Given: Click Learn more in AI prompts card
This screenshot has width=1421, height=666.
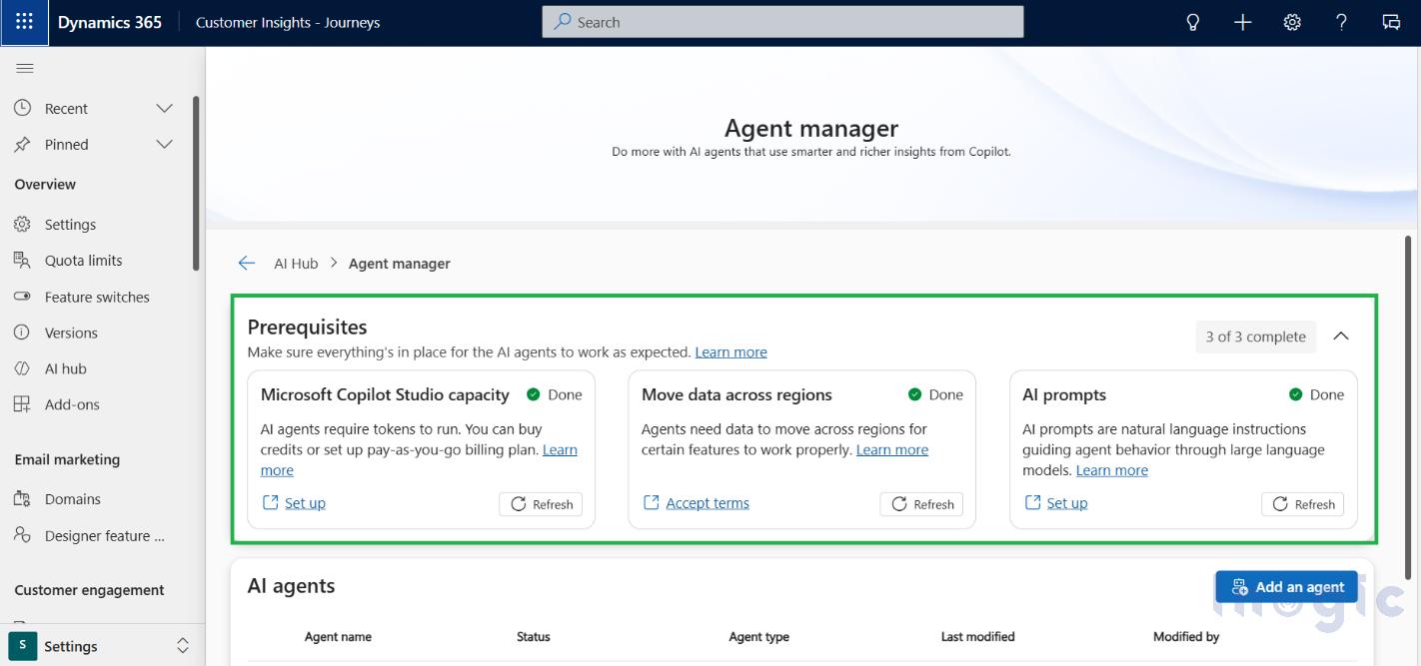Looking at the screenshot, I should [x=1112, y=470].
